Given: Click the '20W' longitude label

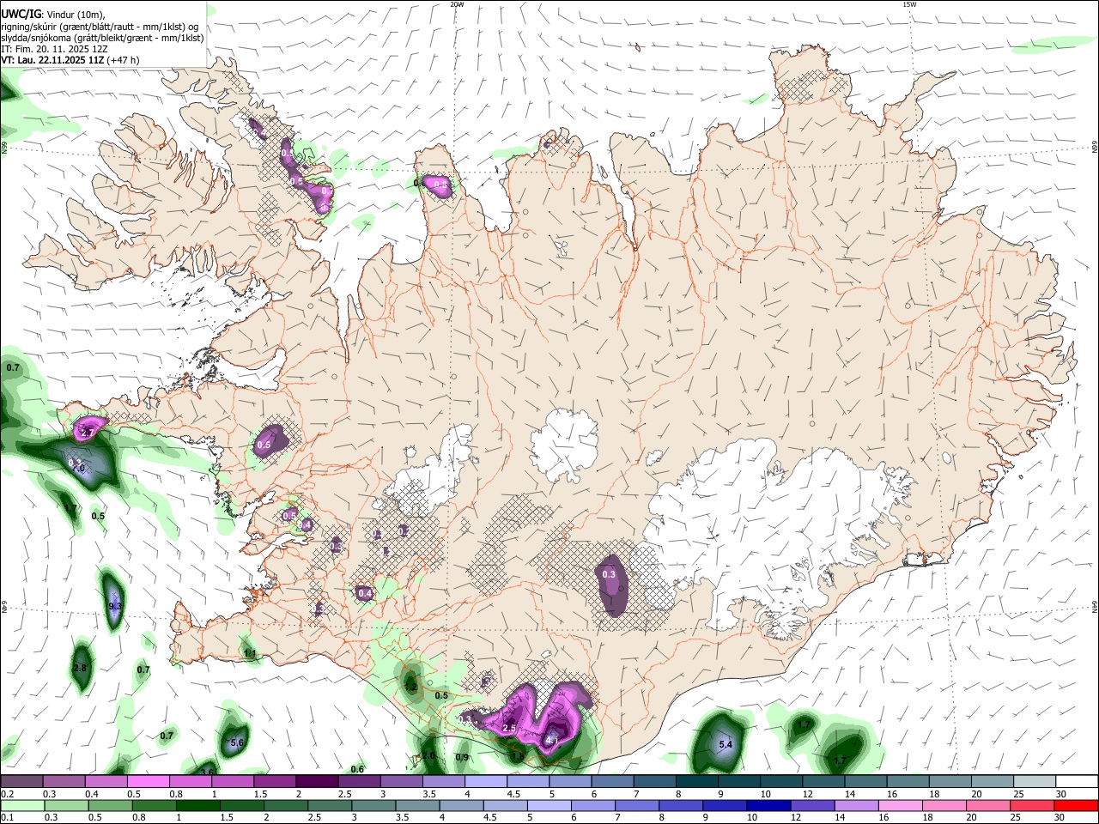Looking at the screenshot, I should (x=457, y=4).
